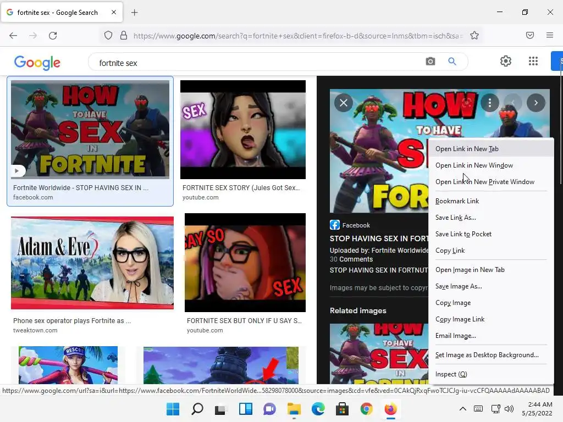
Task: Open Microsoft Store from the taskbar
Action: [x=342, y=409]
